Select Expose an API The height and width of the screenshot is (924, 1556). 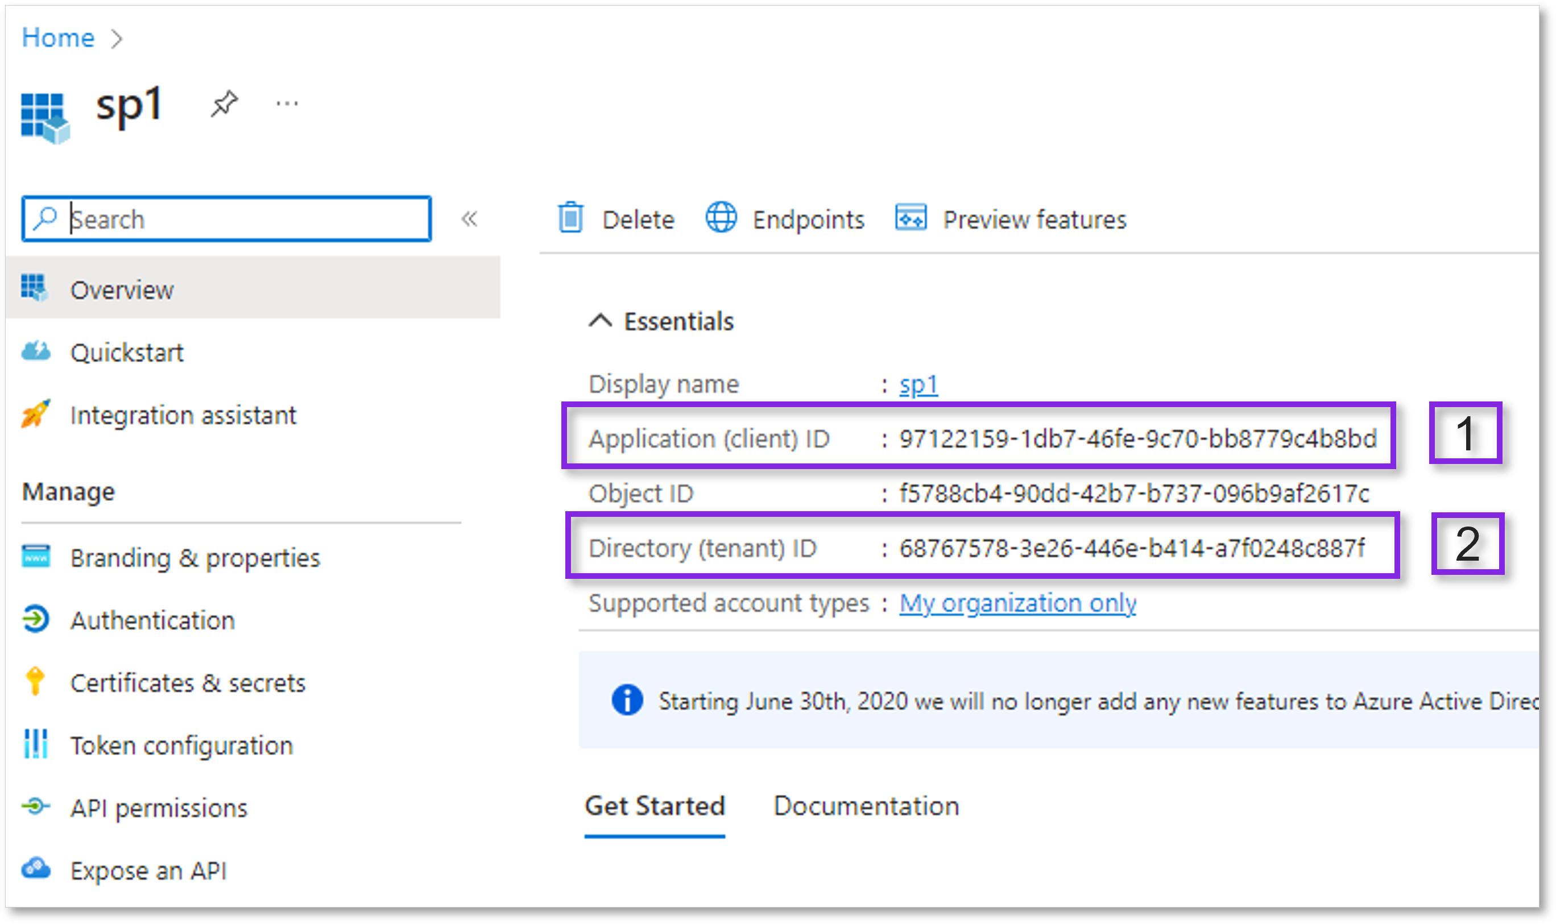point(149,870)
